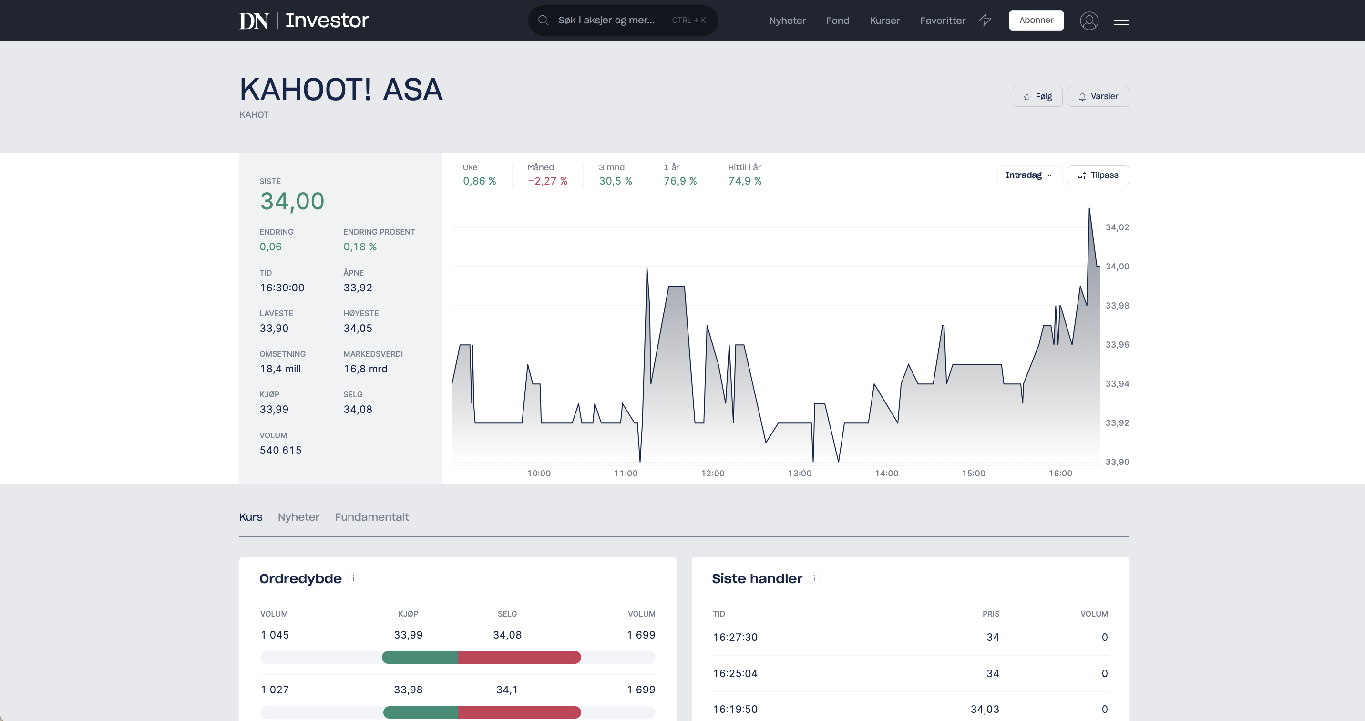Click the DN Investor logo

pyautogui.click(x=304, y=20)
